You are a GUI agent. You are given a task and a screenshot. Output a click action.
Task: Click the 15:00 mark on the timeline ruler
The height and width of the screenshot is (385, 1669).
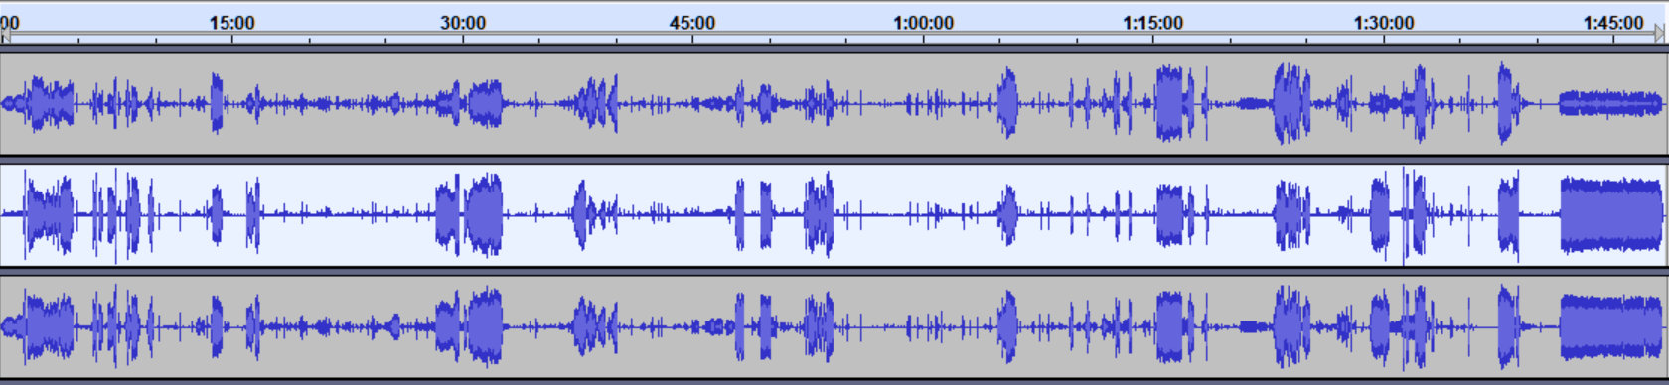(x=231, y=22)
